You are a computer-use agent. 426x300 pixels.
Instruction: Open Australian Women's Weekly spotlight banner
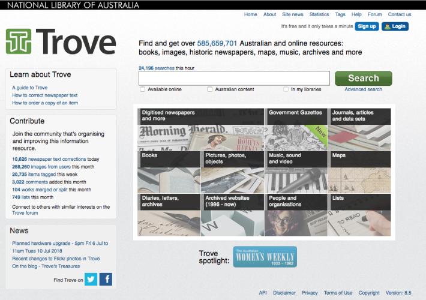point(265,257)
